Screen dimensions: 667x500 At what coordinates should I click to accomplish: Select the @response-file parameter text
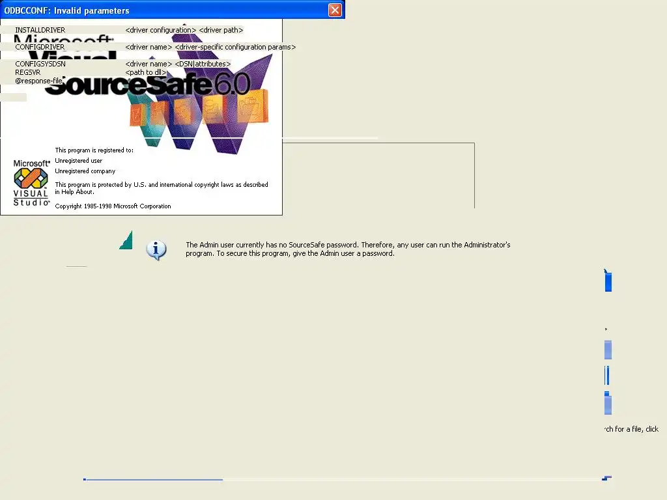tap(38, 81)
